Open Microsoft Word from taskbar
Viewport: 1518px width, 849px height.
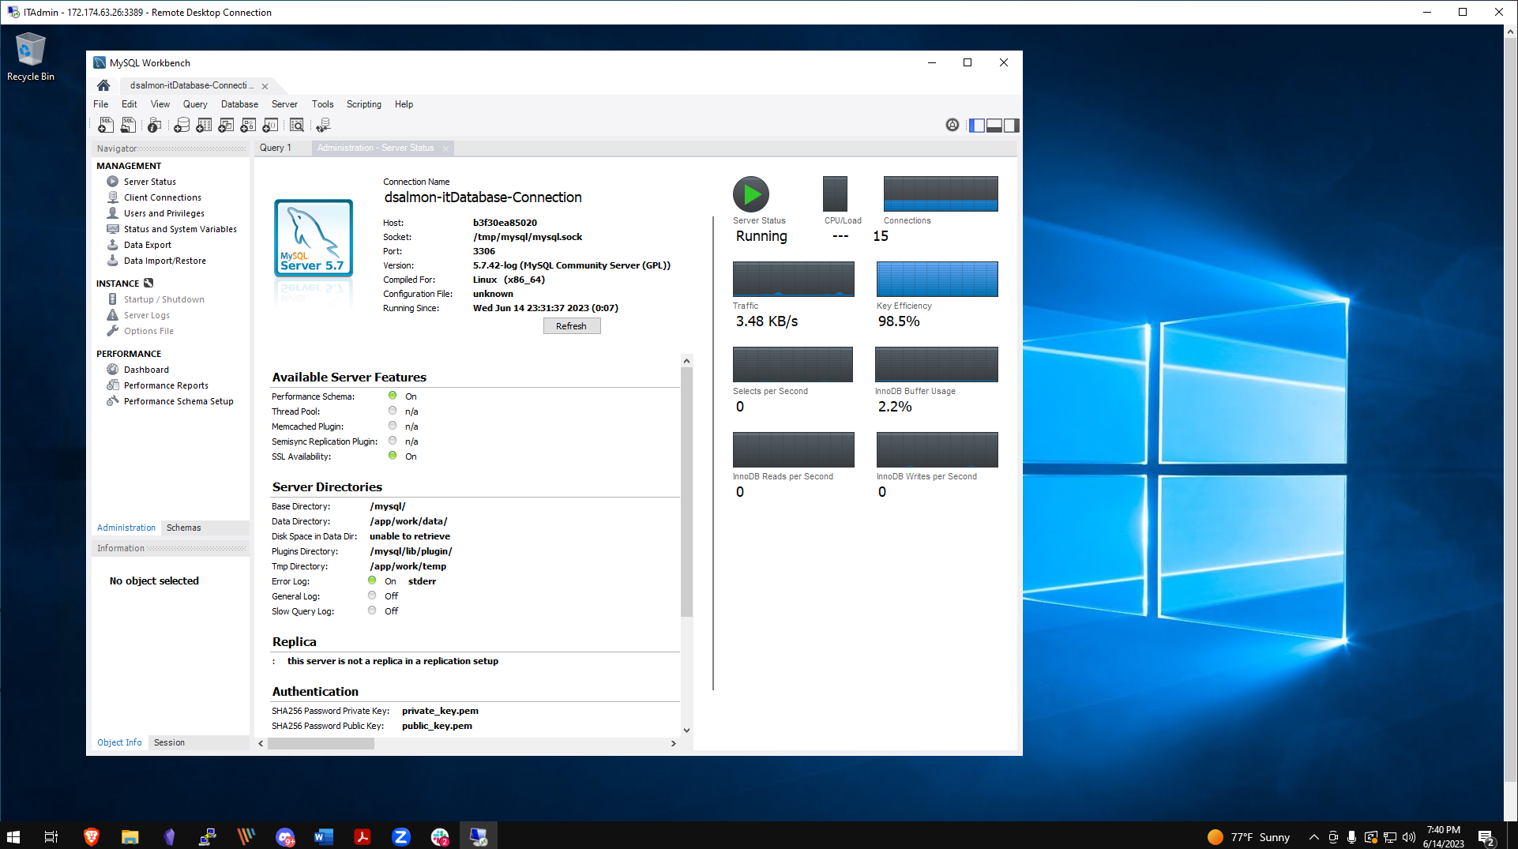[323, 836]
